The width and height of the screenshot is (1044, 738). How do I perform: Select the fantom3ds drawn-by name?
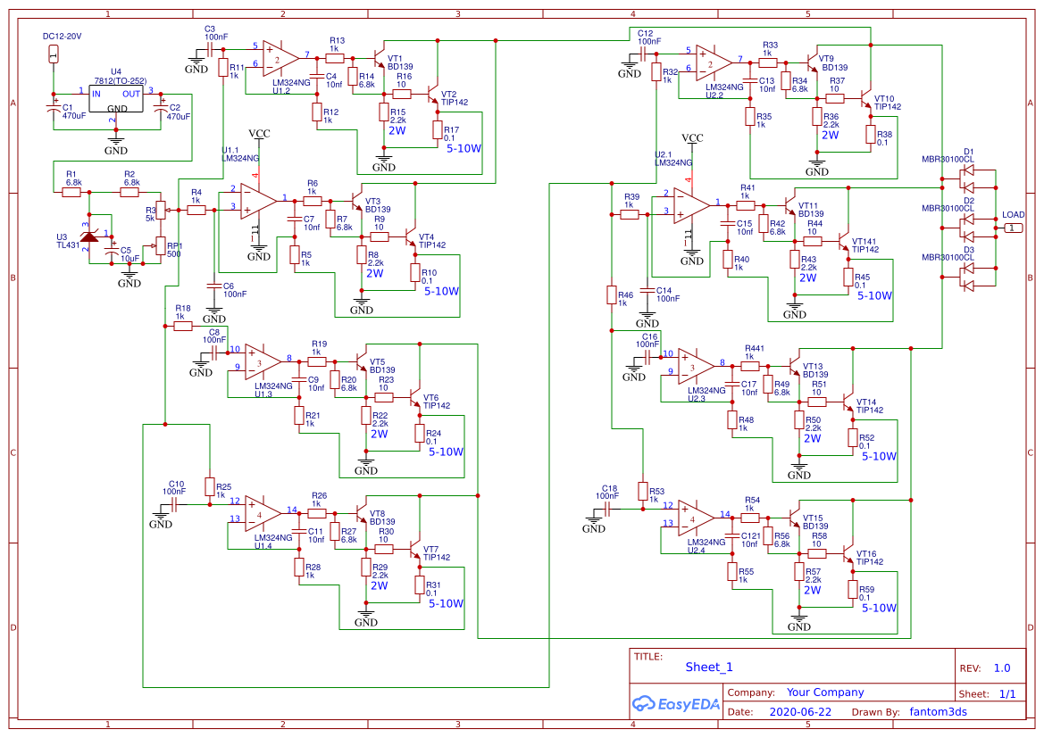pyautogui.click(x=938, y=711)
